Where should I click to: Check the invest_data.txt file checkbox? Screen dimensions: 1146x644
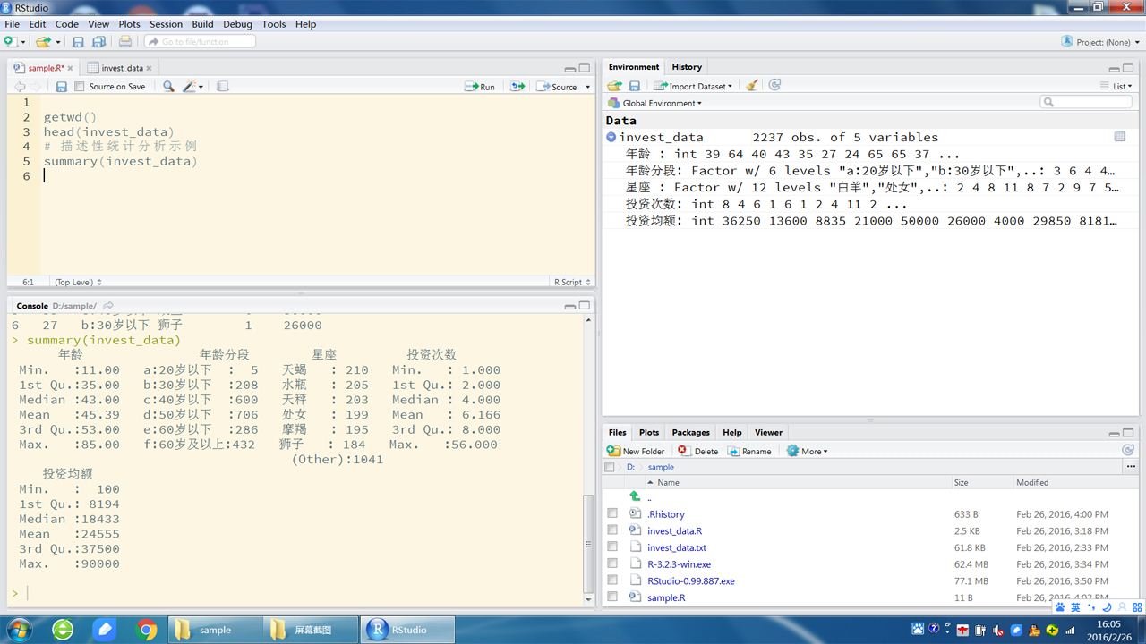tap(612, 547)
